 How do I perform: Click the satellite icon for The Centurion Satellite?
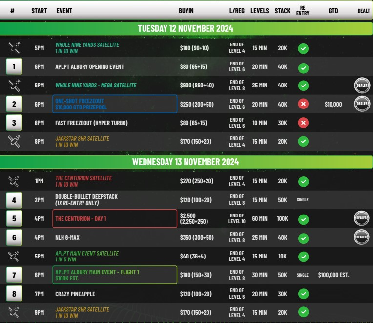tap(14, 181)
